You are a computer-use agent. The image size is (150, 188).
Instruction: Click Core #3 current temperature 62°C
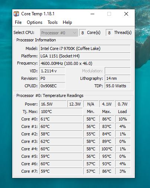click(61, 141)
